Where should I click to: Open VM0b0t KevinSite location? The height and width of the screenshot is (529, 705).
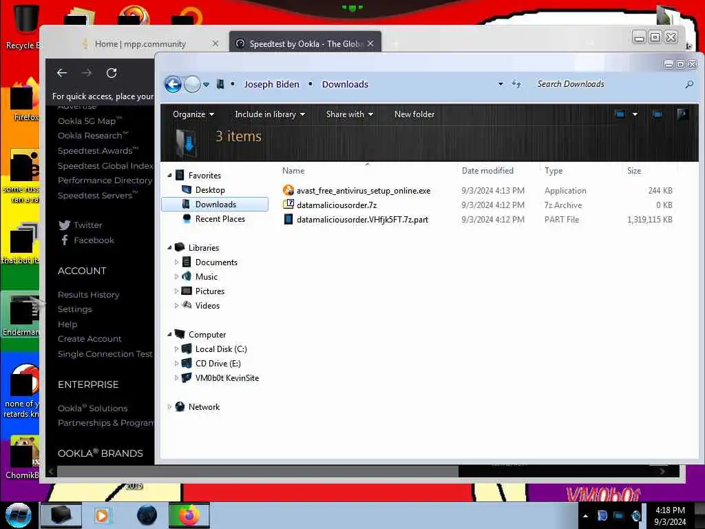(x=227, y=378)
